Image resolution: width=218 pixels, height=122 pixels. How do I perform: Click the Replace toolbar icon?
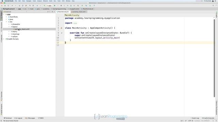point(33,6)
